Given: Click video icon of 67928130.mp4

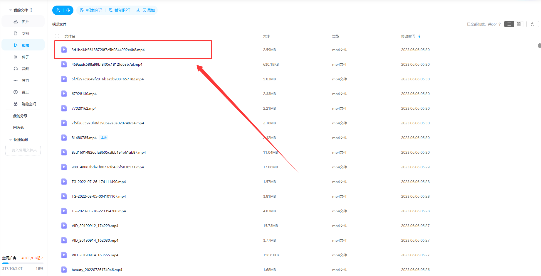Looking at the screenshot, I should (x=64, y=94).
